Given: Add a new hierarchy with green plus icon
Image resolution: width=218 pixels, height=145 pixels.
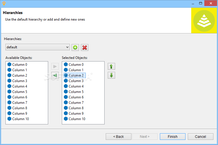Looking at the screenshot, I should pos(75,47).
